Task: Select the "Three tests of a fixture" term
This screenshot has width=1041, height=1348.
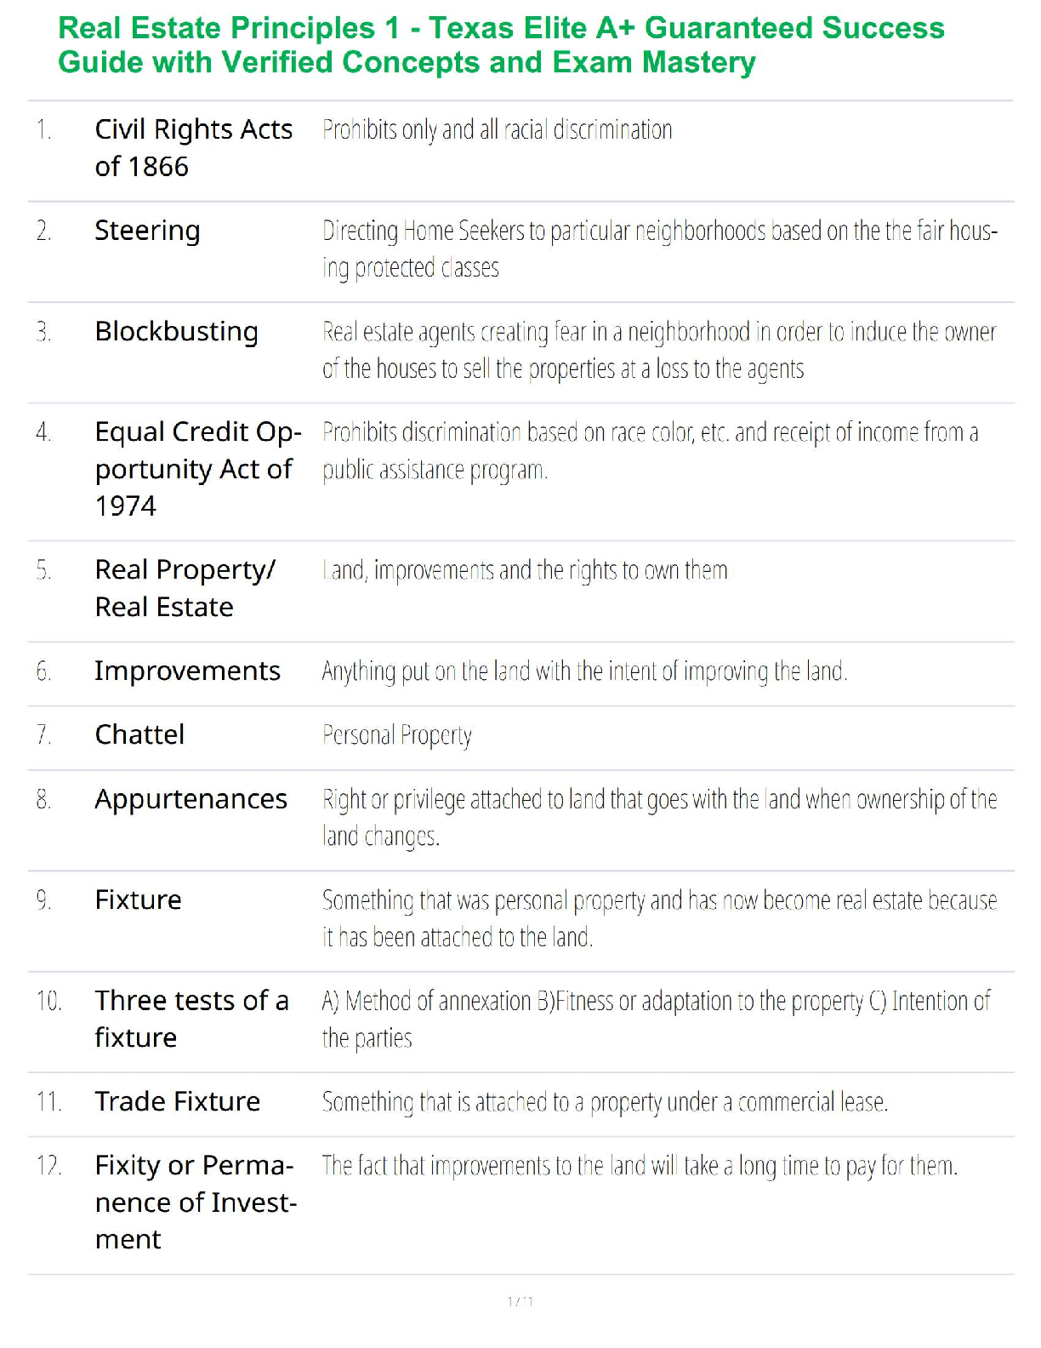Action: pyautogui.click(x=191, y=1019)
